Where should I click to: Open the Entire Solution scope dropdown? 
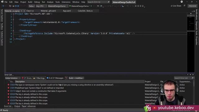pos(13,78)
